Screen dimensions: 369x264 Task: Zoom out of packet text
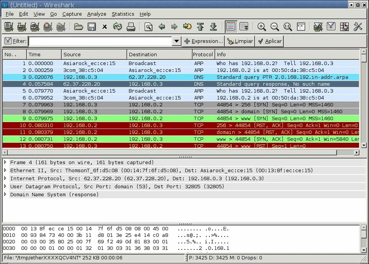point(274,26)
